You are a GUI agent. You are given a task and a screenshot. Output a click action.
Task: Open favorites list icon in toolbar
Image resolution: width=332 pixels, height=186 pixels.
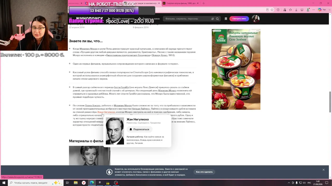click(290, 10)
